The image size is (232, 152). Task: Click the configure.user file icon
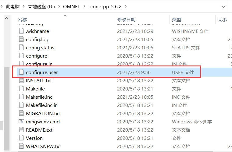(x=21, y=72)
